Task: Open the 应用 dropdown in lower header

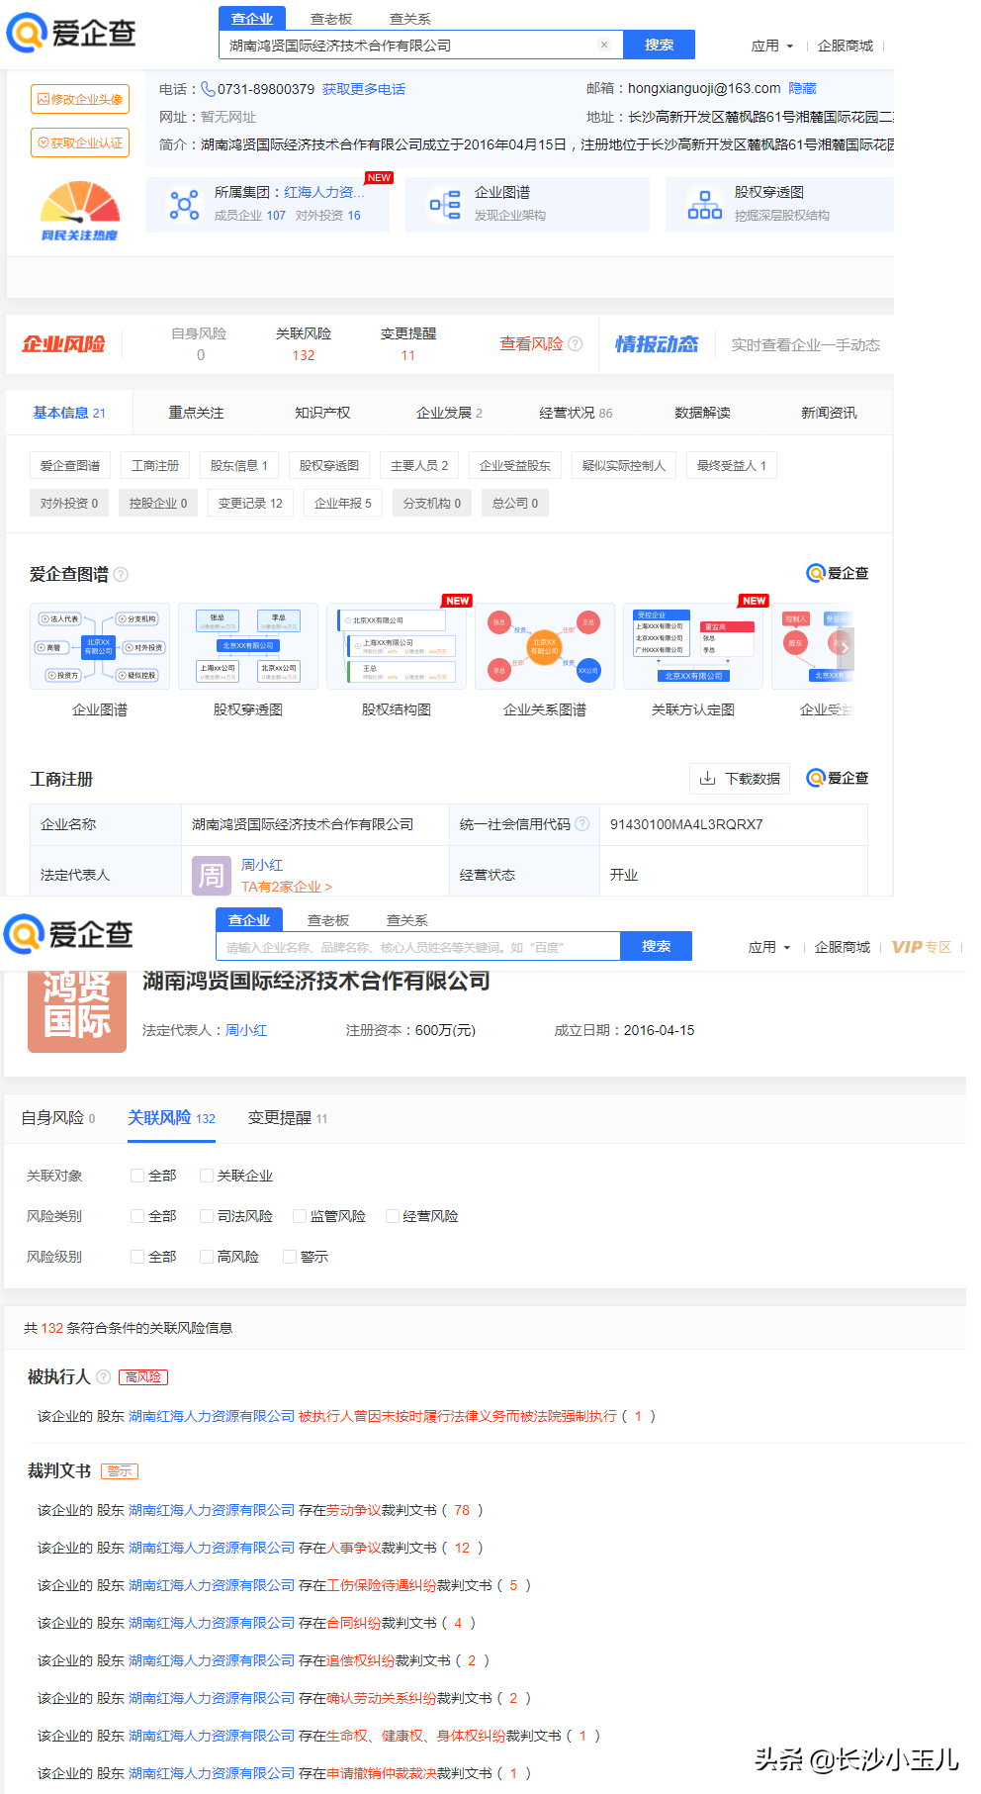Action: coord(769,947)
